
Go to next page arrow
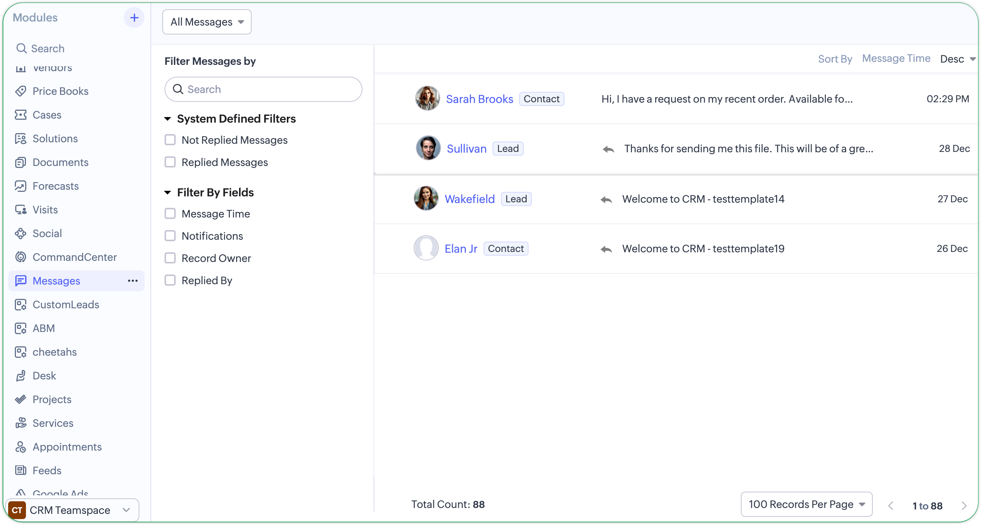pos(964,506)
